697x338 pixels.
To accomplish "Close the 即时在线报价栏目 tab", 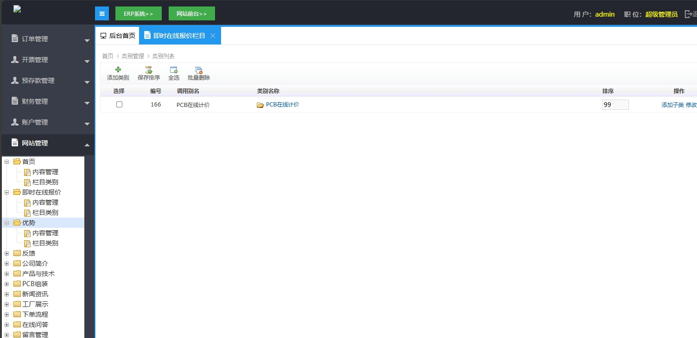I will tap(213, 36).
